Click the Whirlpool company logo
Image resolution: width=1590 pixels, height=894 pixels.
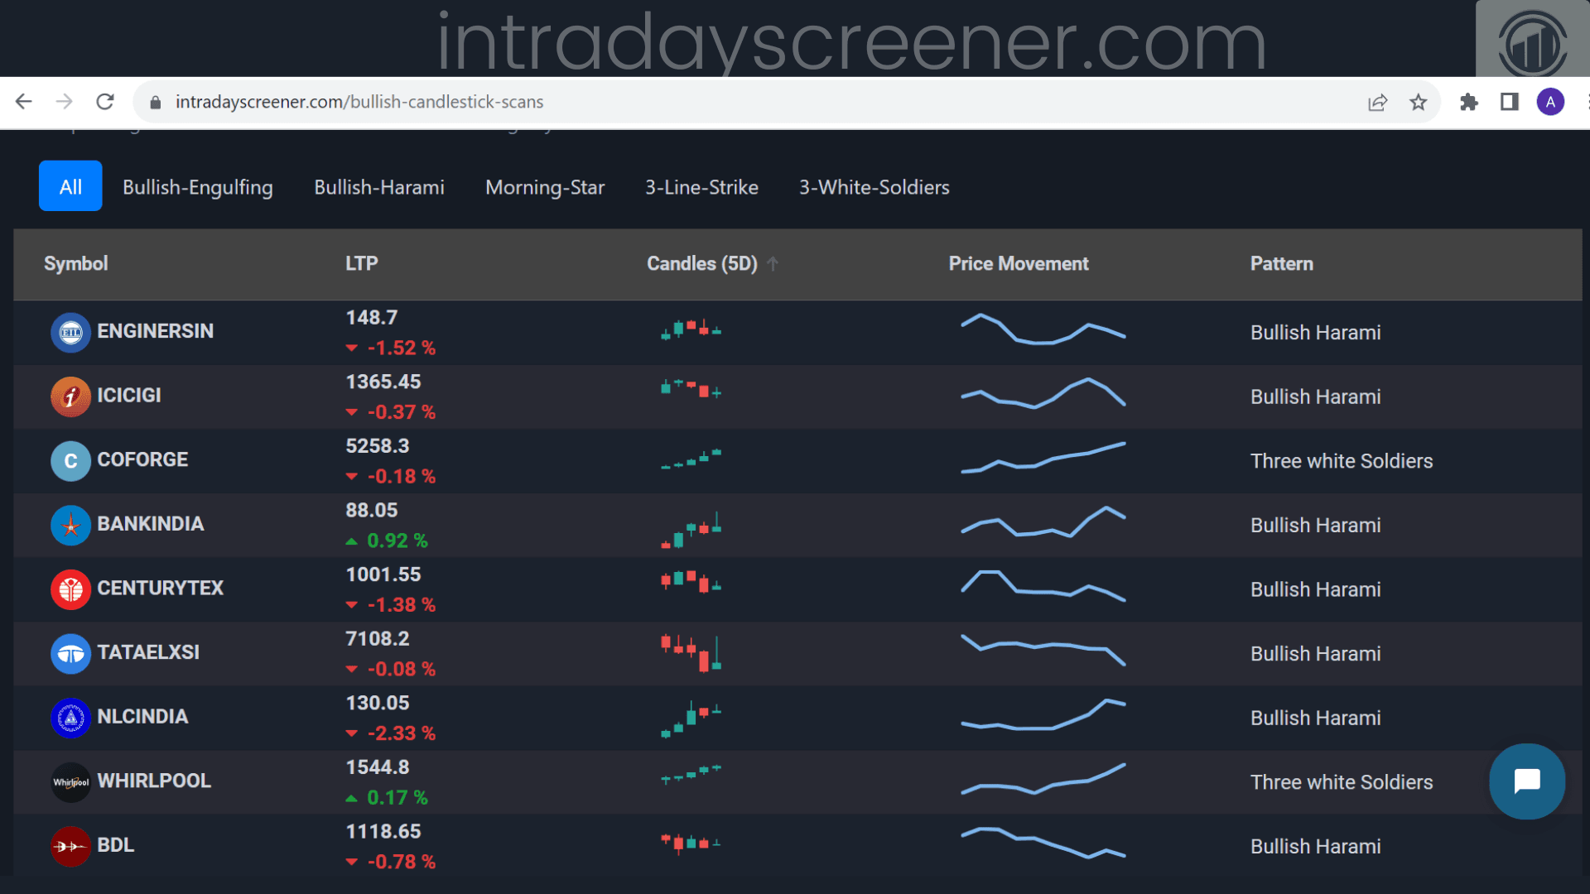70,781
